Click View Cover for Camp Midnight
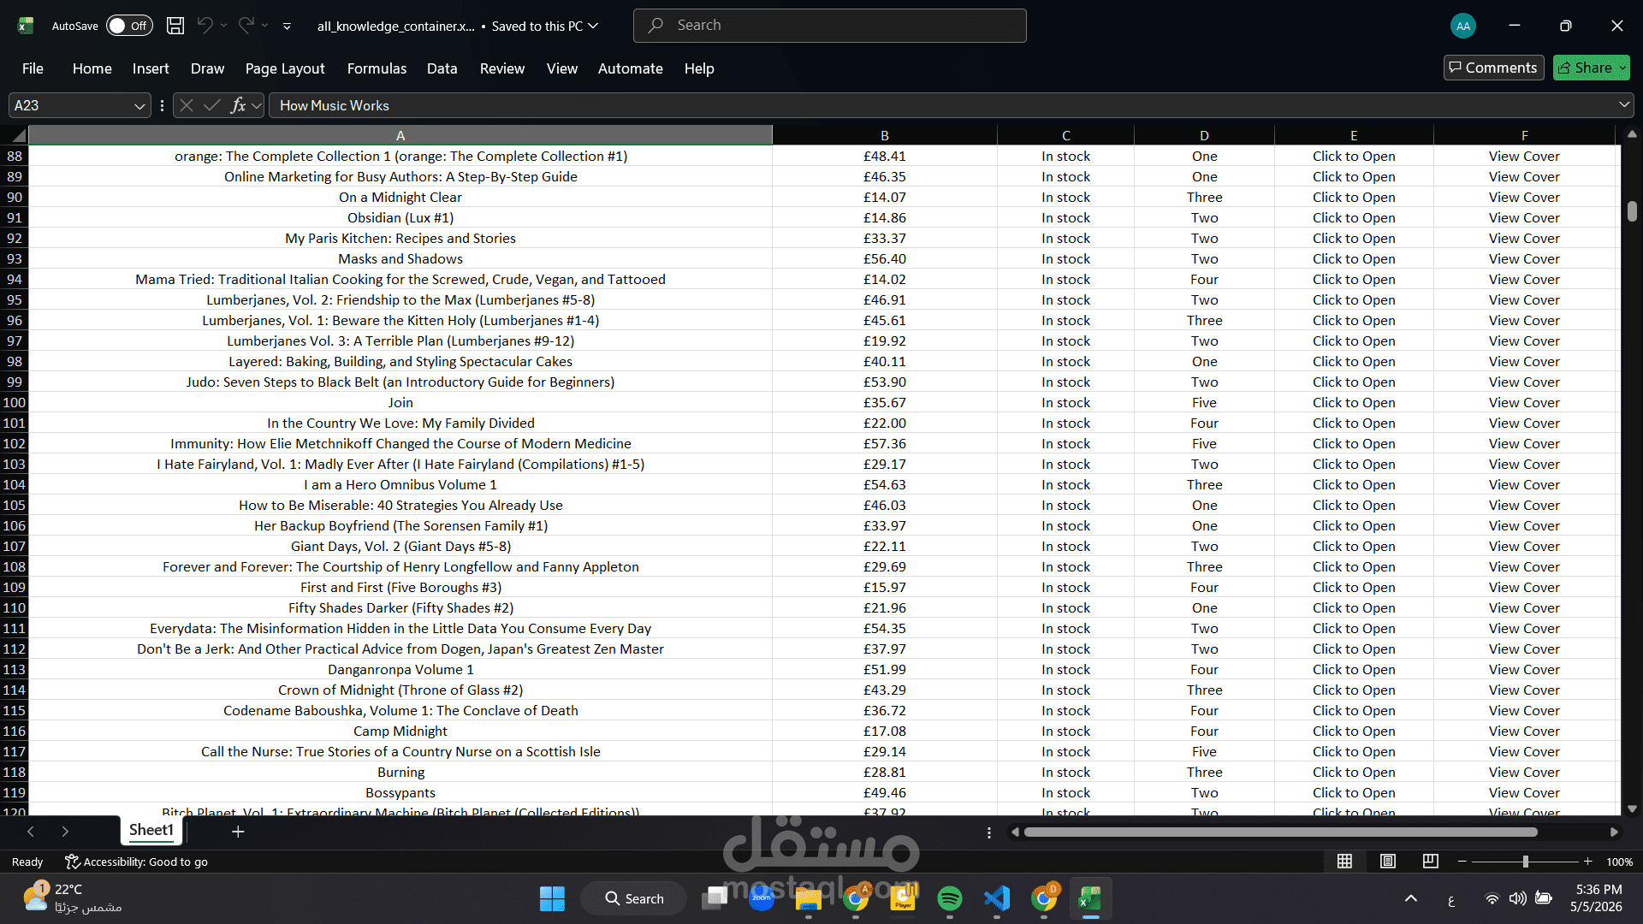This screenshot has width=1643, height=924. [1524, 731]
